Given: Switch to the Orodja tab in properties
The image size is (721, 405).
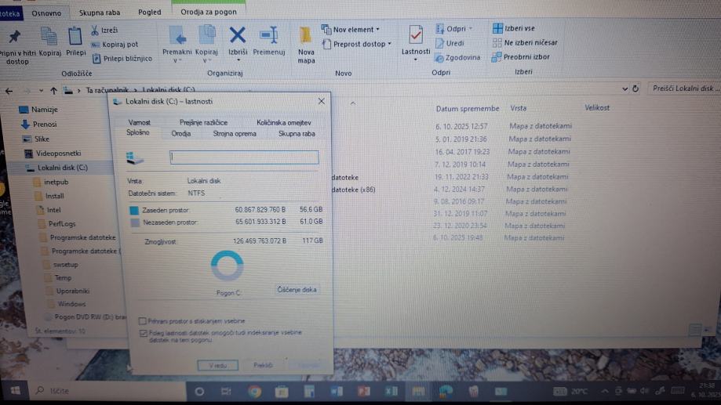Looking at the screenshot, I should pyautogui.click(x=180, y=134).
